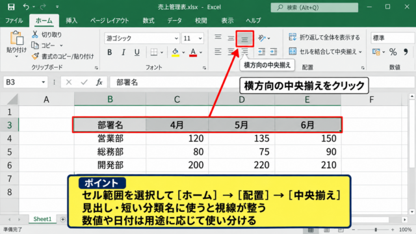Viewport: 416px width, 234px height.
Task: Click formula bar cancel X icon
Action: (69, 83)
